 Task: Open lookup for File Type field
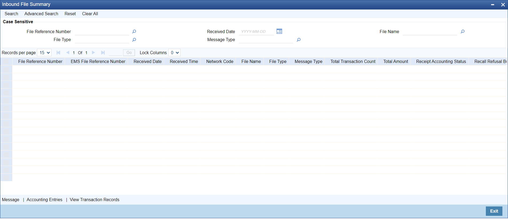tap(134, 40)
